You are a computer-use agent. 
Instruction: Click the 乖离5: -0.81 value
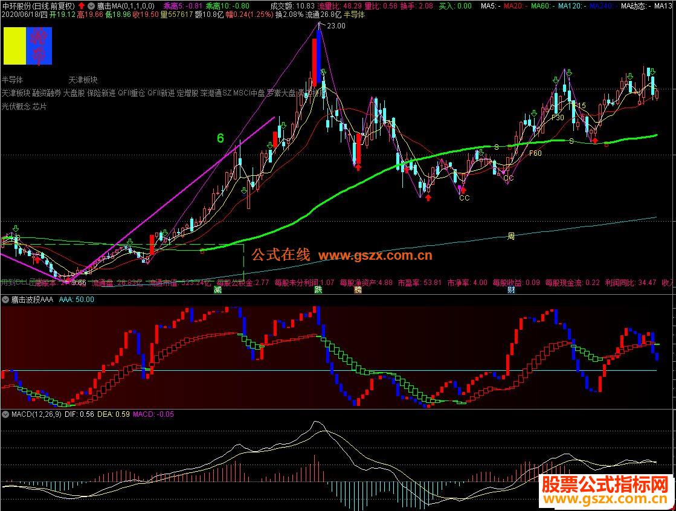point(182,6)
